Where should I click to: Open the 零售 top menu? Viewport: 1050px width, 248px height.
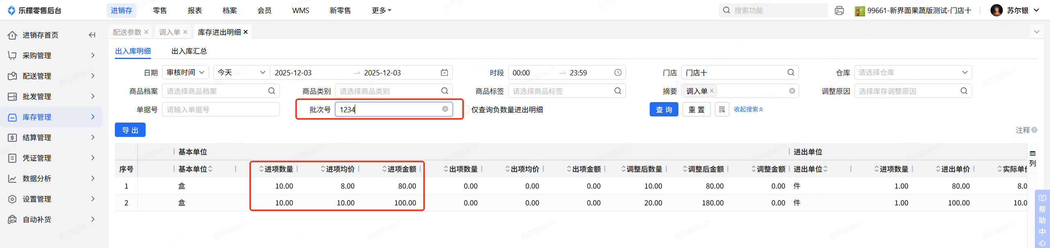tap(160, 11)
